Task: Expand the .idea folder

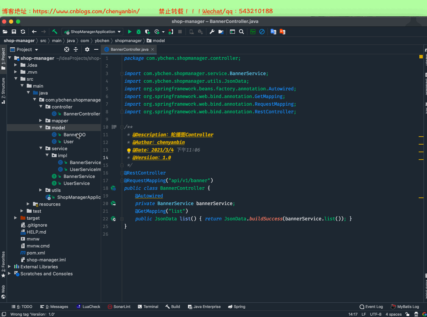Action: pyautogui.click(x=16, y=65)
